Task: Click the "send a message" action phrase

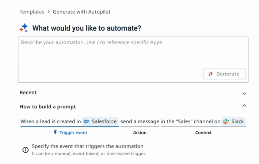Action: 140,121
